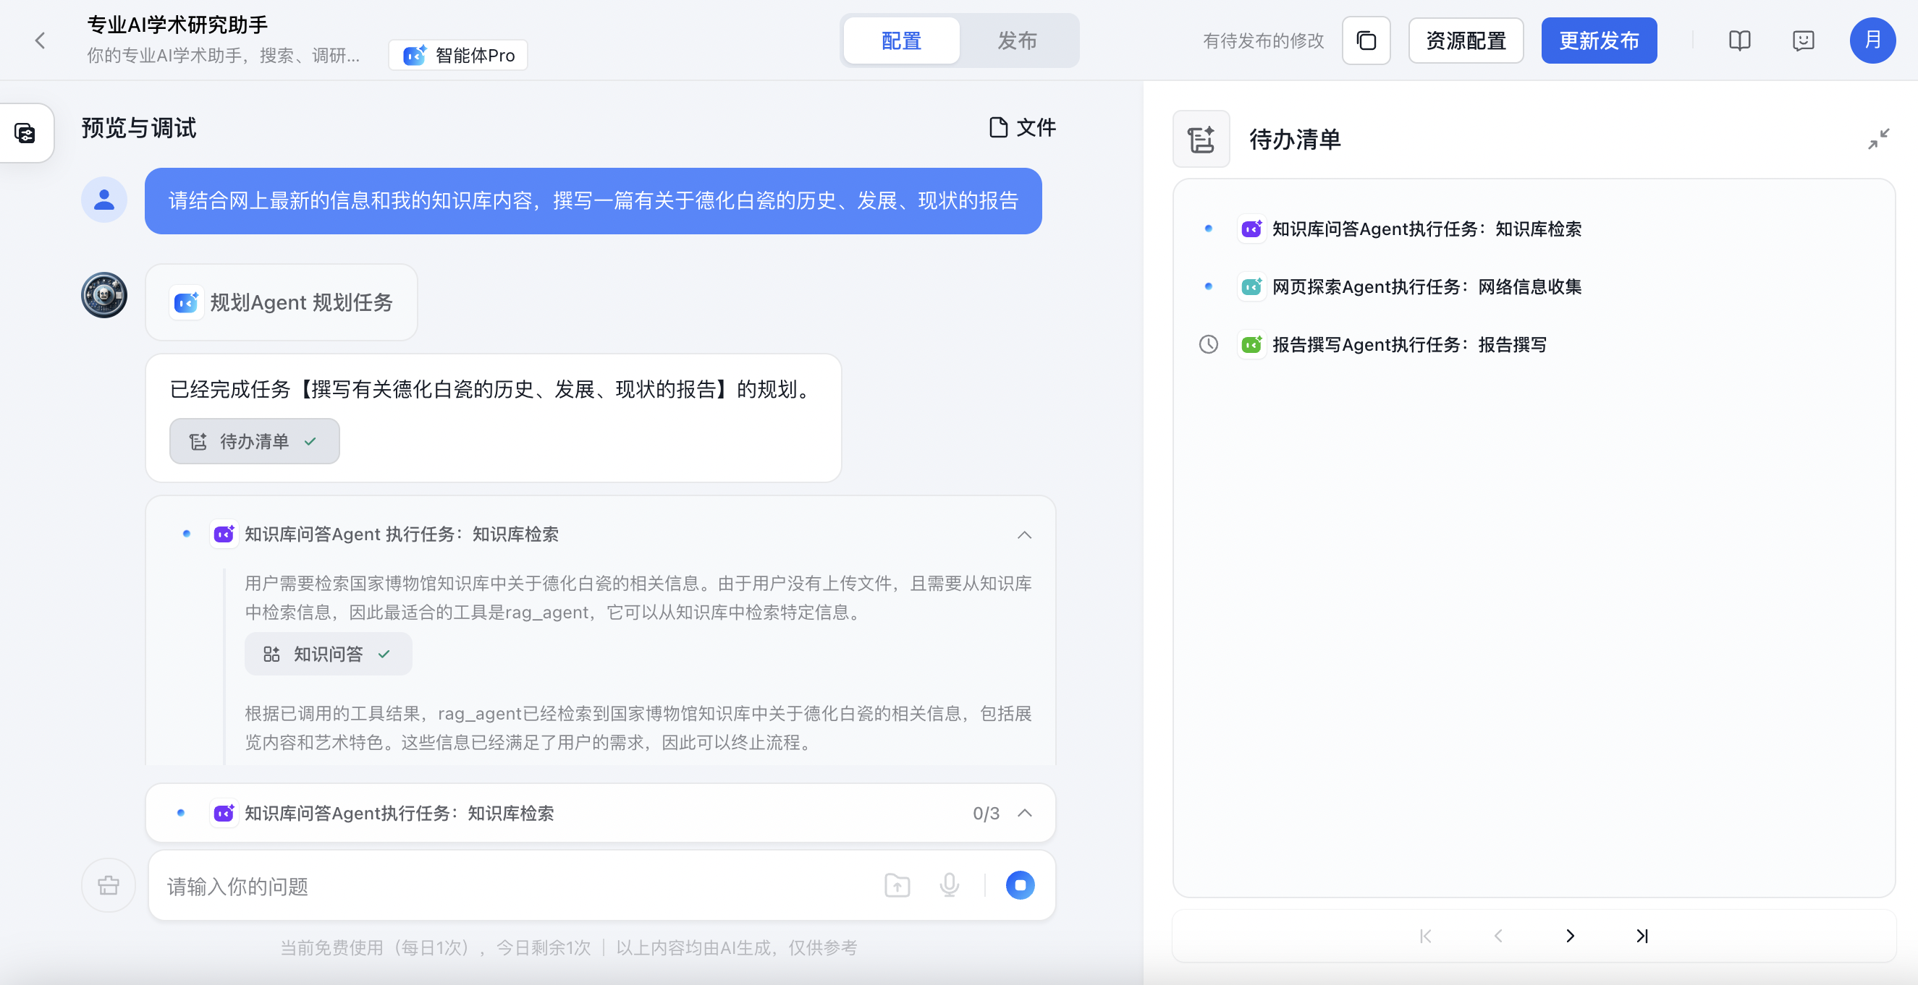Click the green icon of 报告撰写Agent todo
This screenshot has width=1918, height=985.
1251,344
